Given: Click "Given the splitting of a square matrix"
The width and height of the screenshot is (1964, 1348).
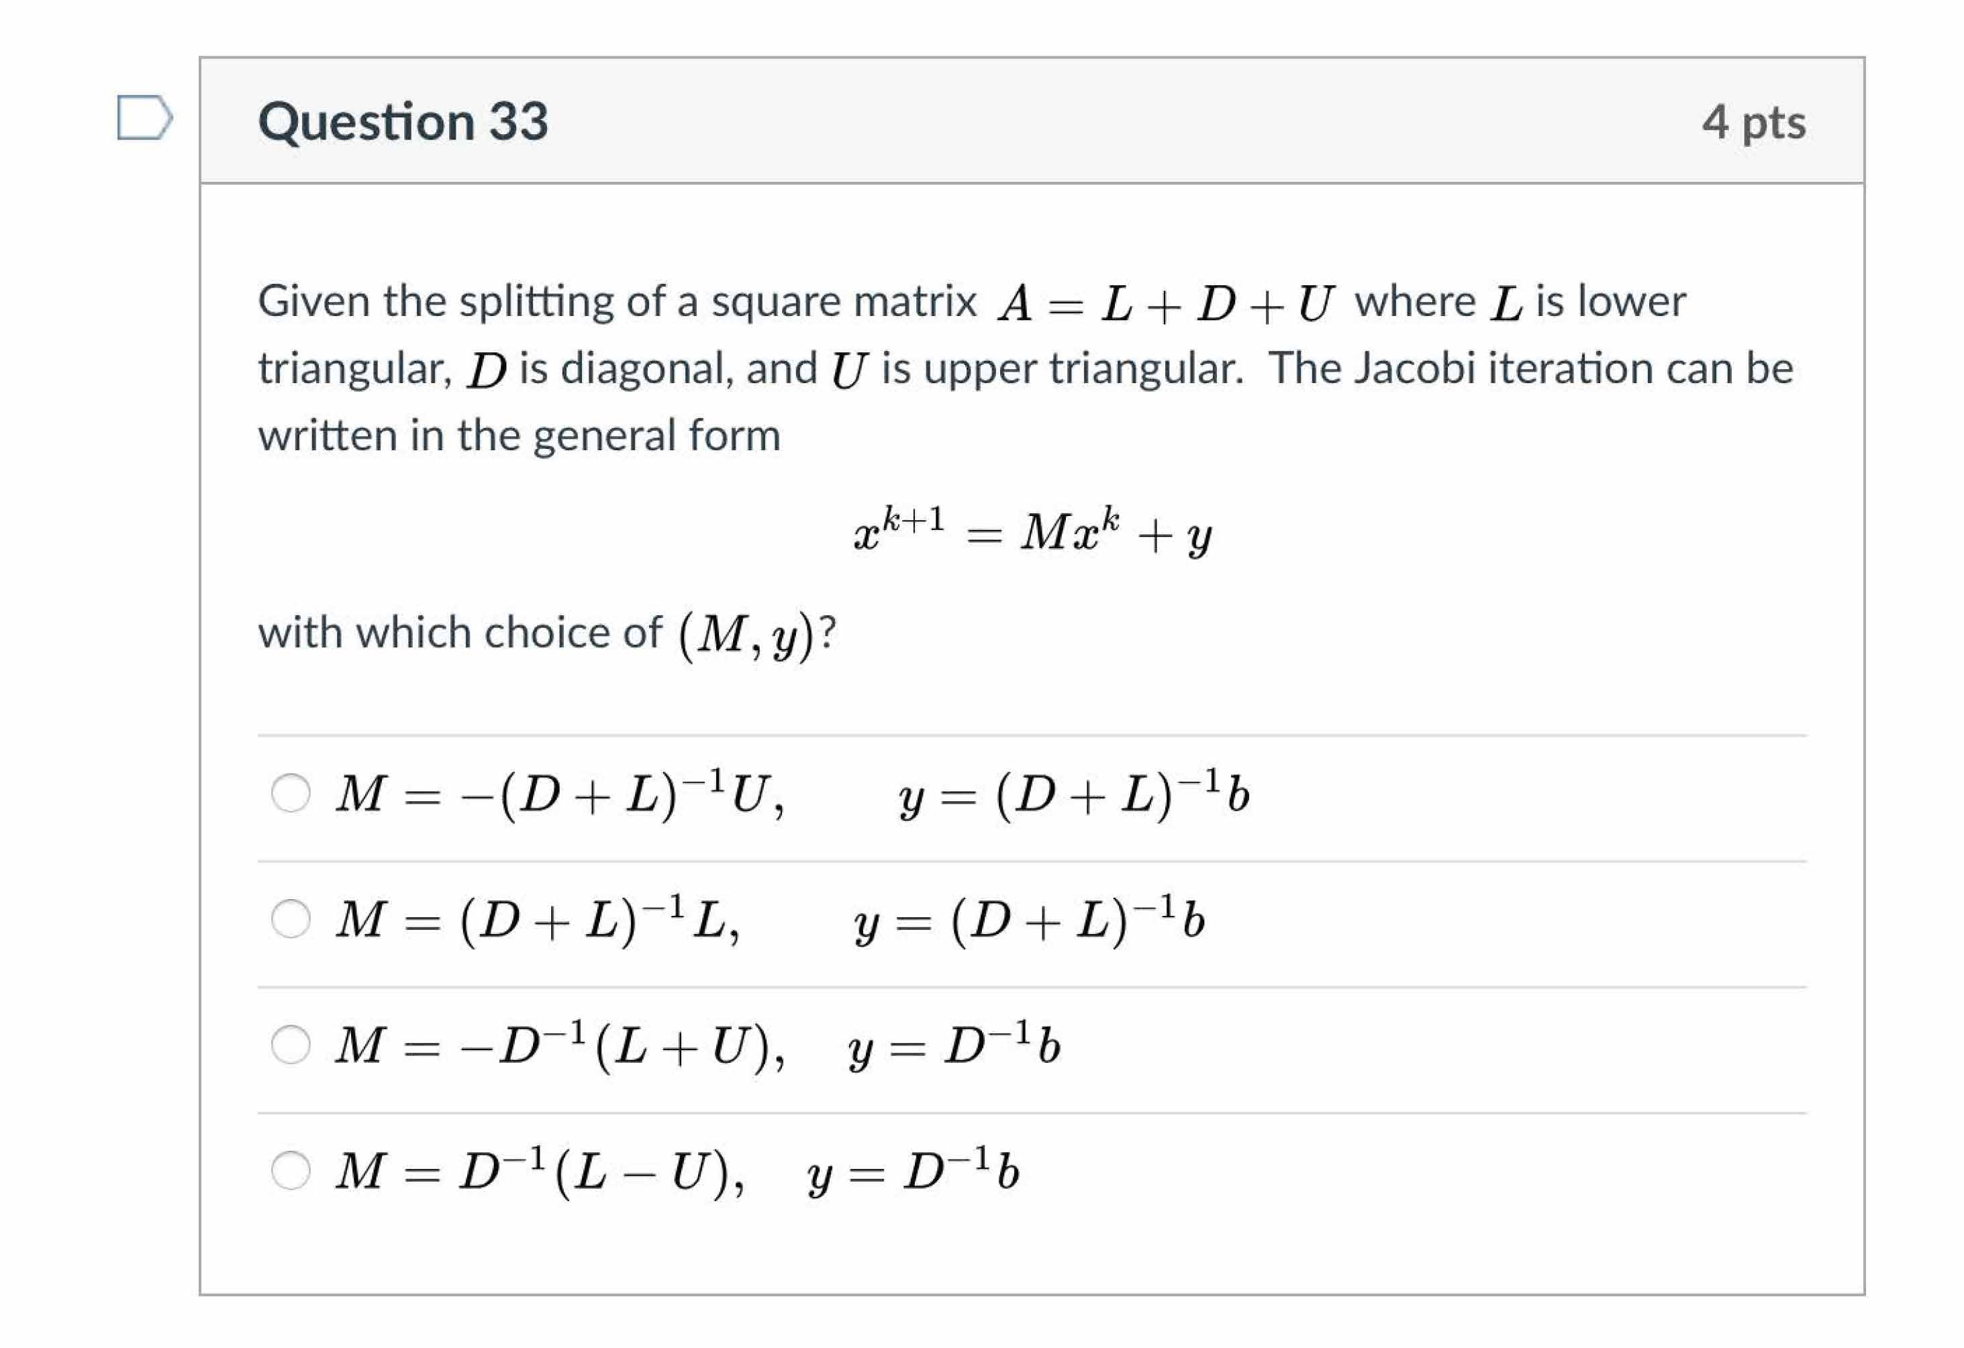Looking at the screenshot, I should point(617,301).
